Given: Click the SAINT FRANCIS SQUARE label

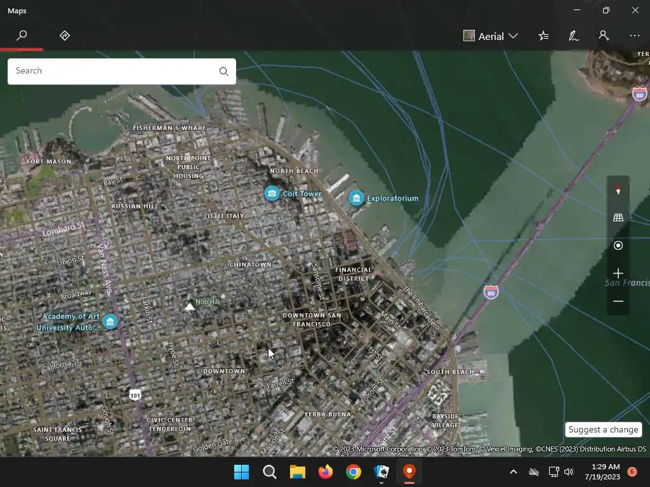Looking at the screenshot, I should click(x=57, y=434).
